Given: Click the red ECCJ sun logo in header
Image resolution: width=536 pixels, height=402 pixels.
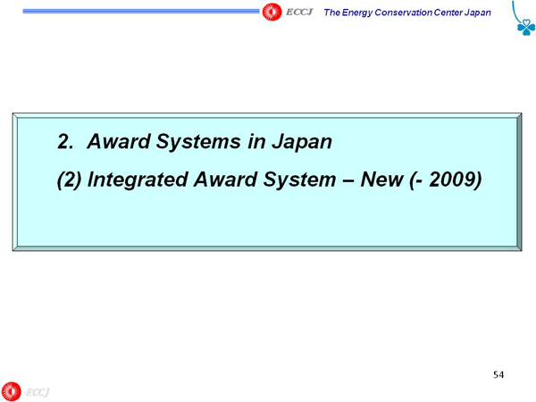Looking at the screenshot, I should pos(272,12).
